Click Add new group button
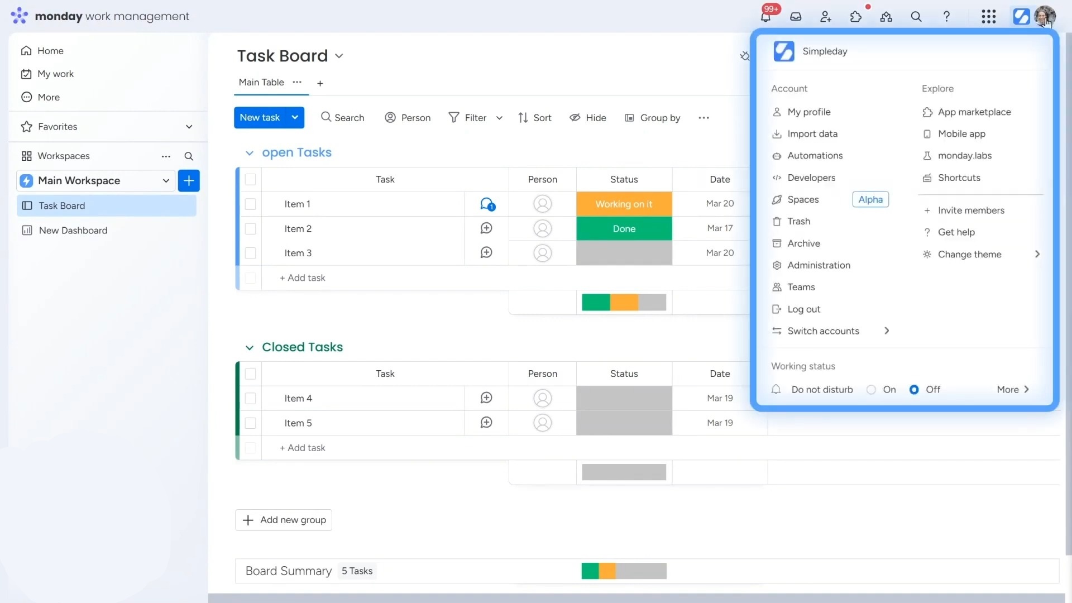Viewport: 1072px width, 603px height. (x=284, y=520)
